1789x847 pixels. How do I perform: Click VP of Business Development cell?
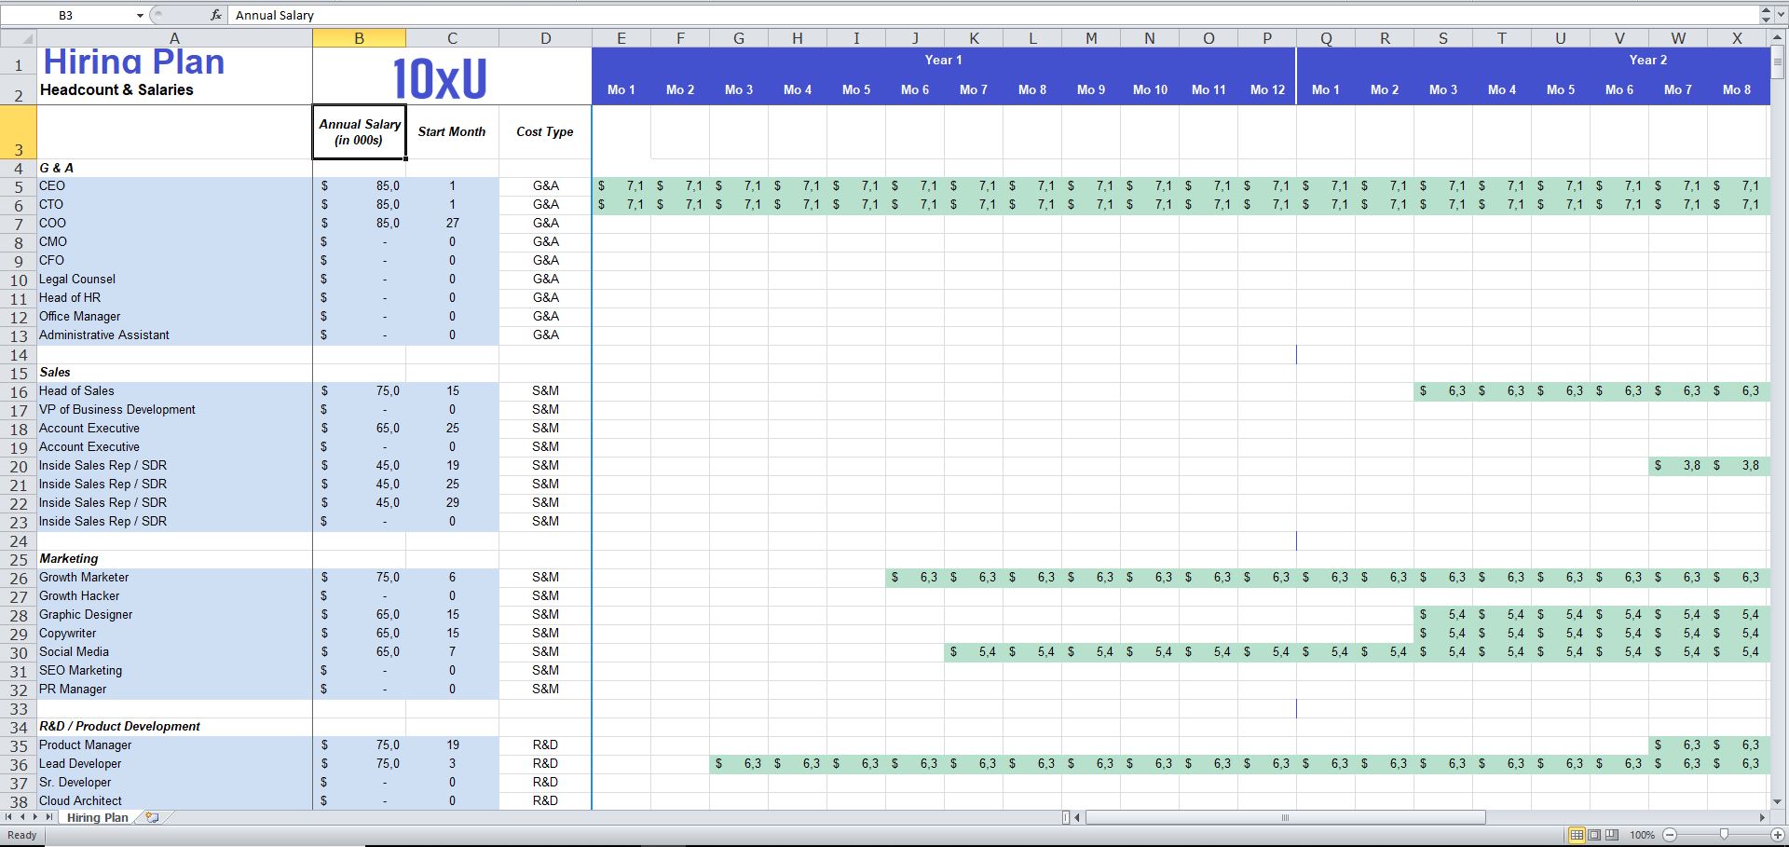point(174,410)
